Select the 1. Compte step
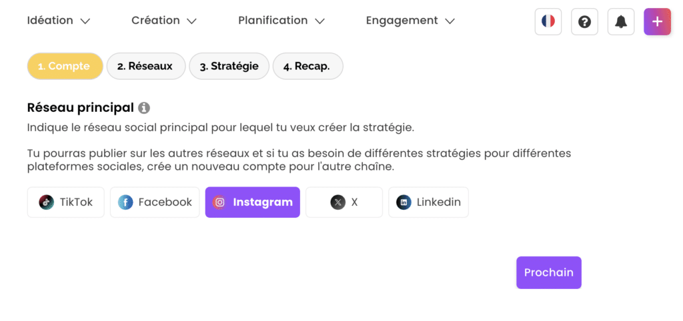Image resolution: width=683 pixels, height=321 pixels. pos(64,67)
